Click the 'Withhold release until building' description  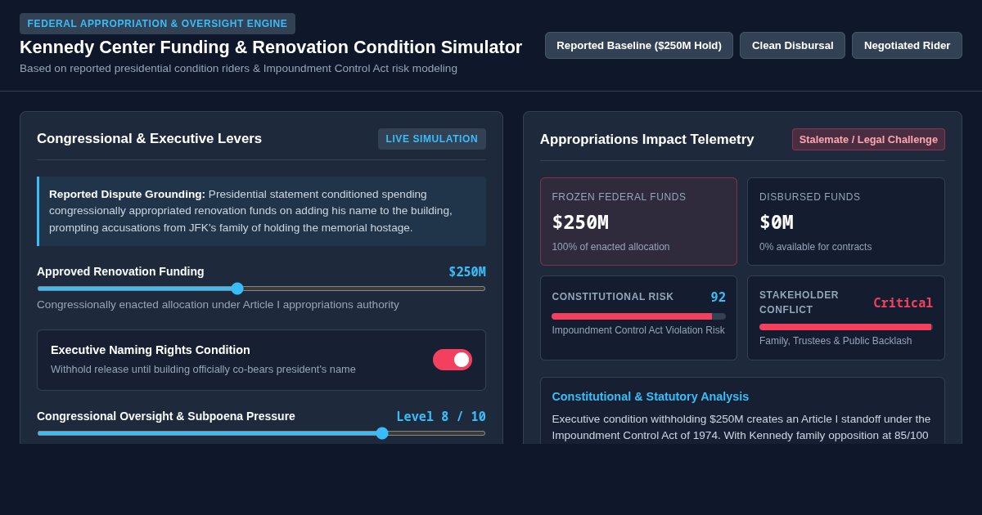(x=203, y=369)
